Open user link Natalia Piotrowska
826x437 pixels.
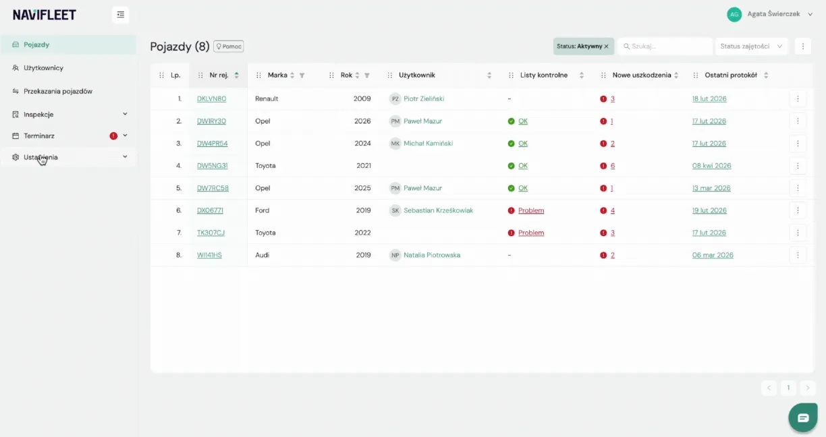coord(432,255)
